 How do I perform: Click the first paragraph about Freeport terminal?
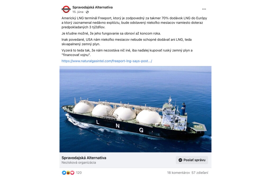[134, 23]
